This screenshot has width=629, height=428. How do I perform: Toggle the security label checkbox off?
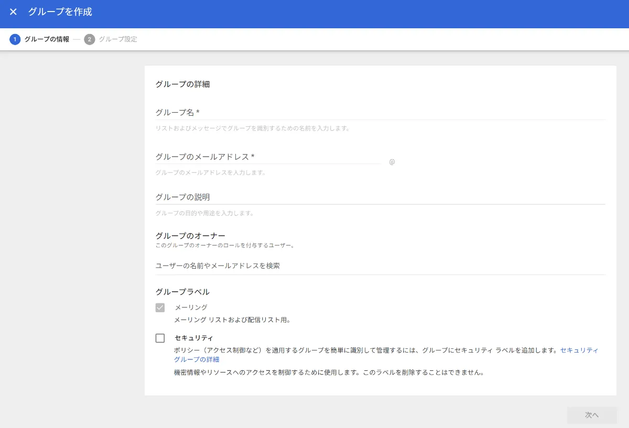(160, 338)
